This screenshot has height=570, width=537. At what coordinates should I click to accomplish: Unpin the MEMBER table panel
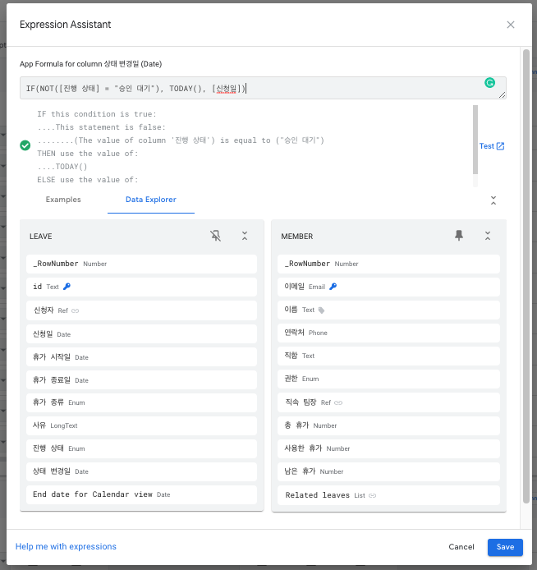click(459, 236)
